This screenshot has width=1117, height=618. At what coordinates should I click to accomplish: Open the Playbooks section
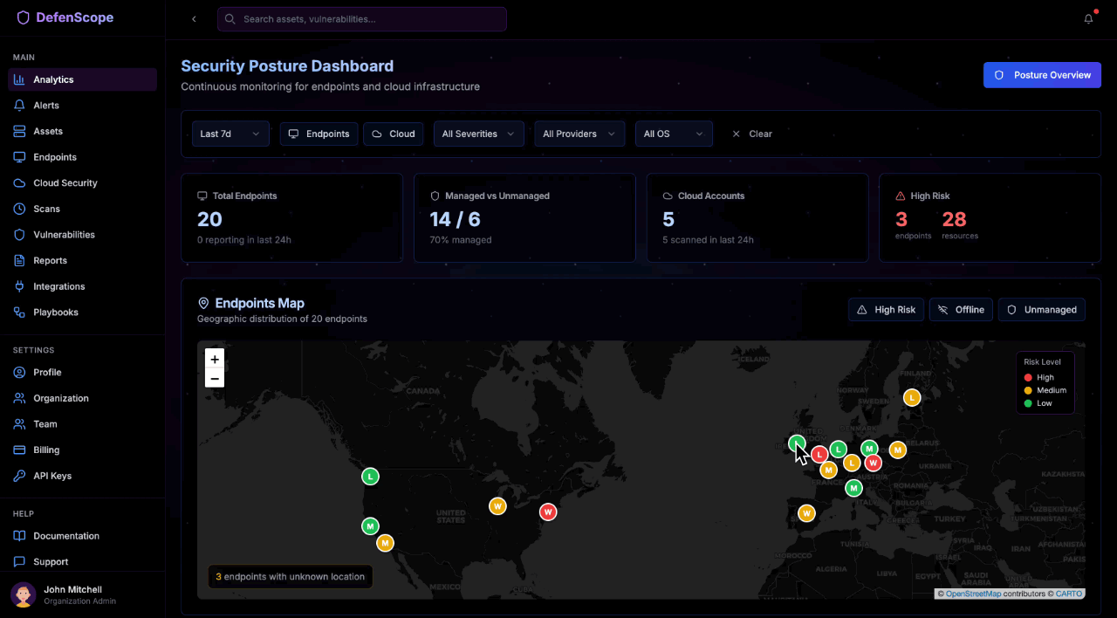[58, 312]
